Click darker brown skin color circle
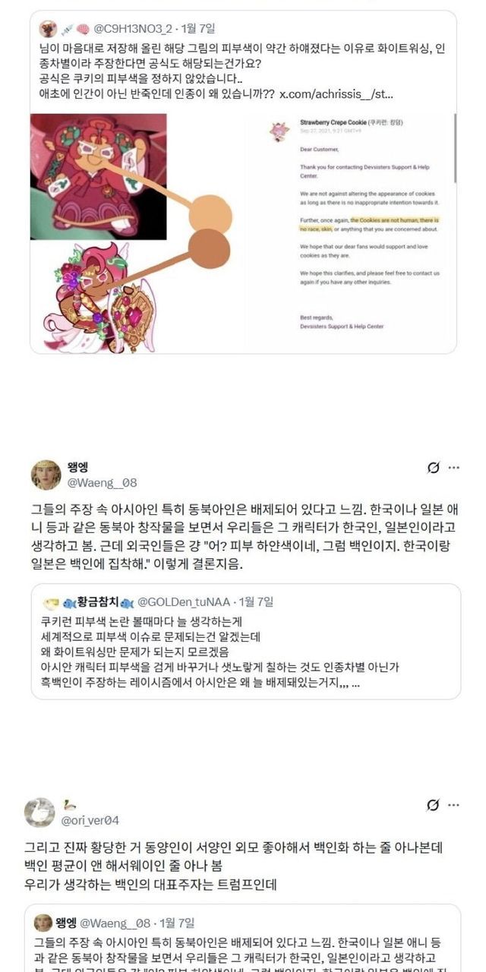Viewport: 486px width, 972px height. [x=210, y=248]
